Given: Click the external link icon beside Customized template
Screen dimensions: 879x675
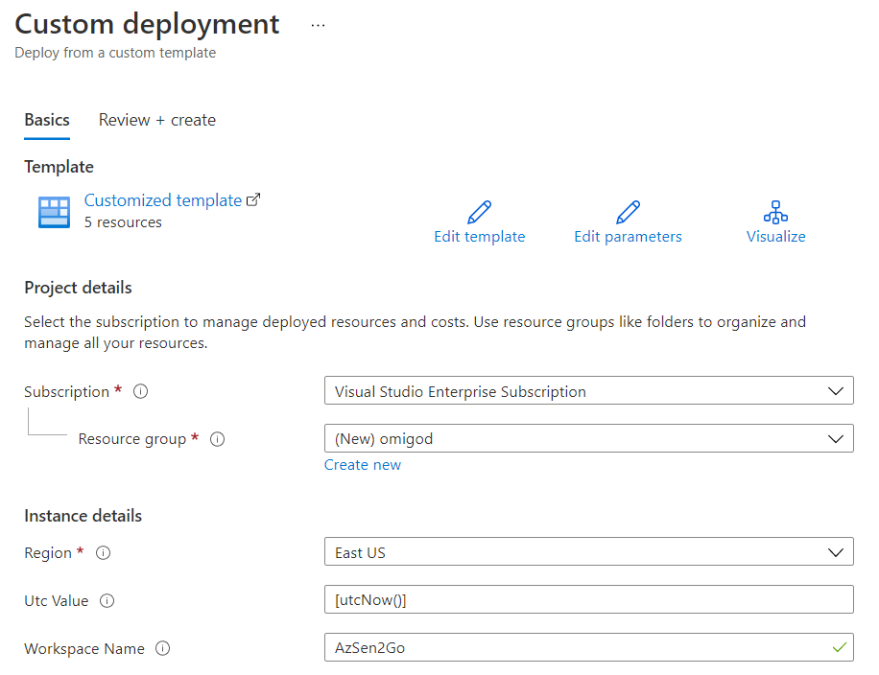Looking at the screenshot, I should pyautogui.click(x=253, y=200).
